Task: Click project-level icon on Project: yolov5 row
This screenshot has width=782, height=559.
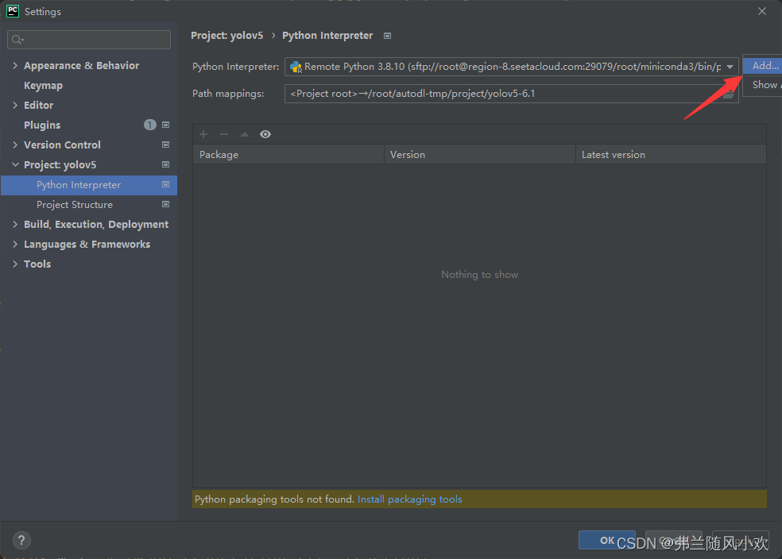Action: point(165,164)
